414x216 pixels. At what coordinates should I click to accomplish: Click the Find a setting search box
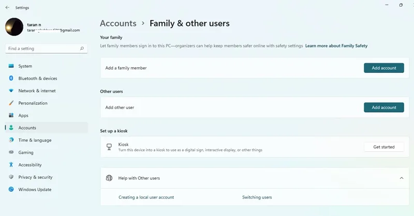pyautogui.click(x=47, y=49)
